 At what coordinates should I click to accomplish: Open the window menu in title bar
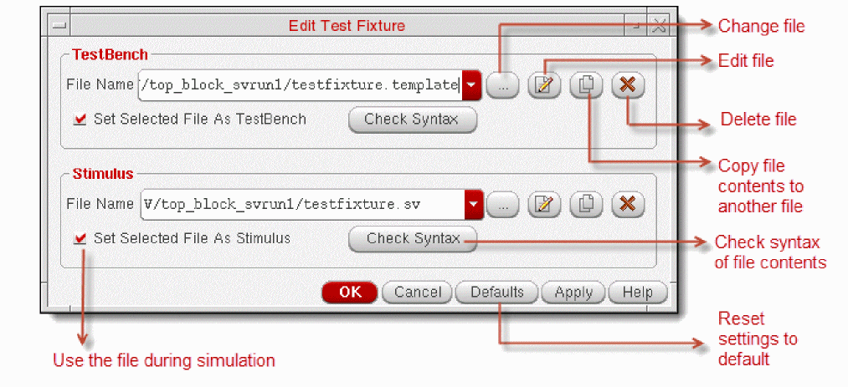59,26
